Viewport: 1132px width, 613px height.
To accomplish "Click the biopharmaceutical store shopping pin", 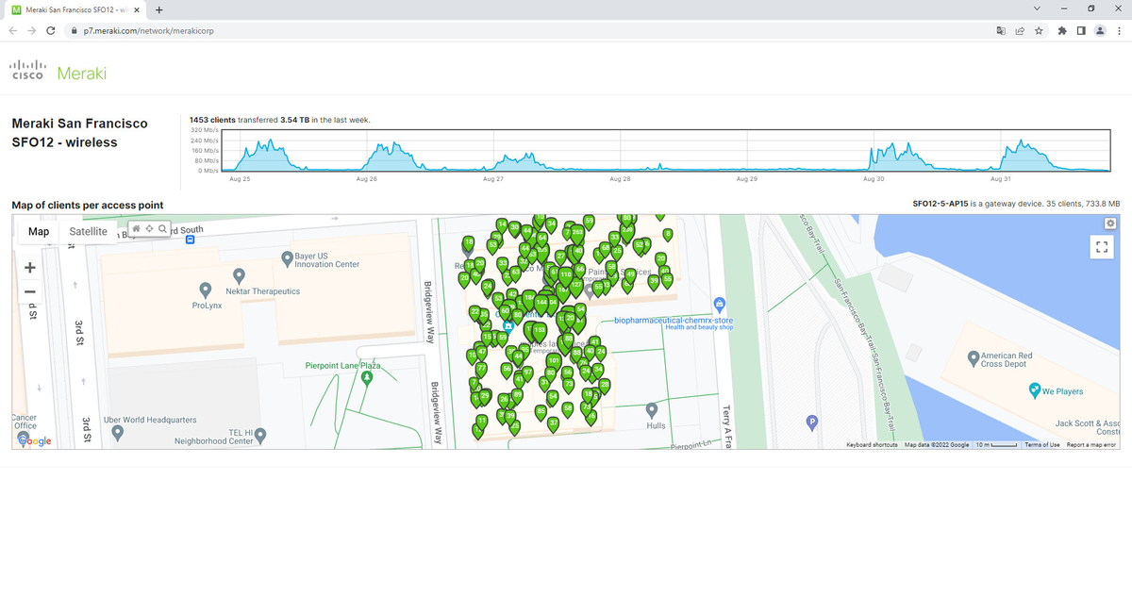I will coord(720,304).
